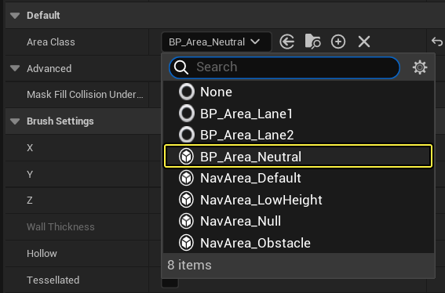Choose NavArea_Obstacle from the list
This screenshot has height=293, width=445.
pos(298,243)
